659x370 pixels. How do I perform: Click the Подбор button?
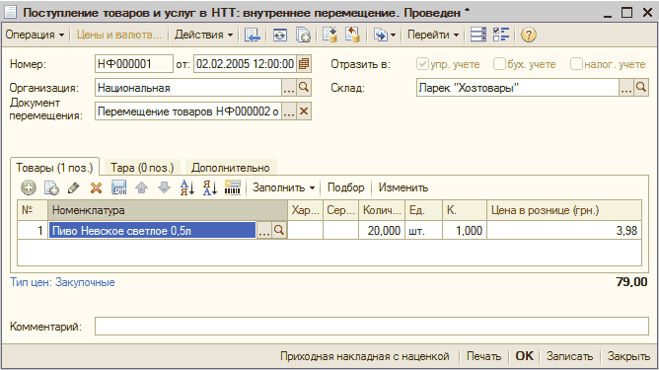[346, 187]
